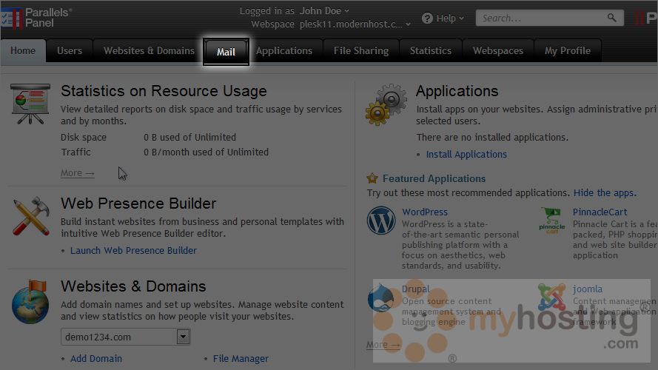Click the Applications gears icon
658x370 pixels.
[x=386, y=104]
